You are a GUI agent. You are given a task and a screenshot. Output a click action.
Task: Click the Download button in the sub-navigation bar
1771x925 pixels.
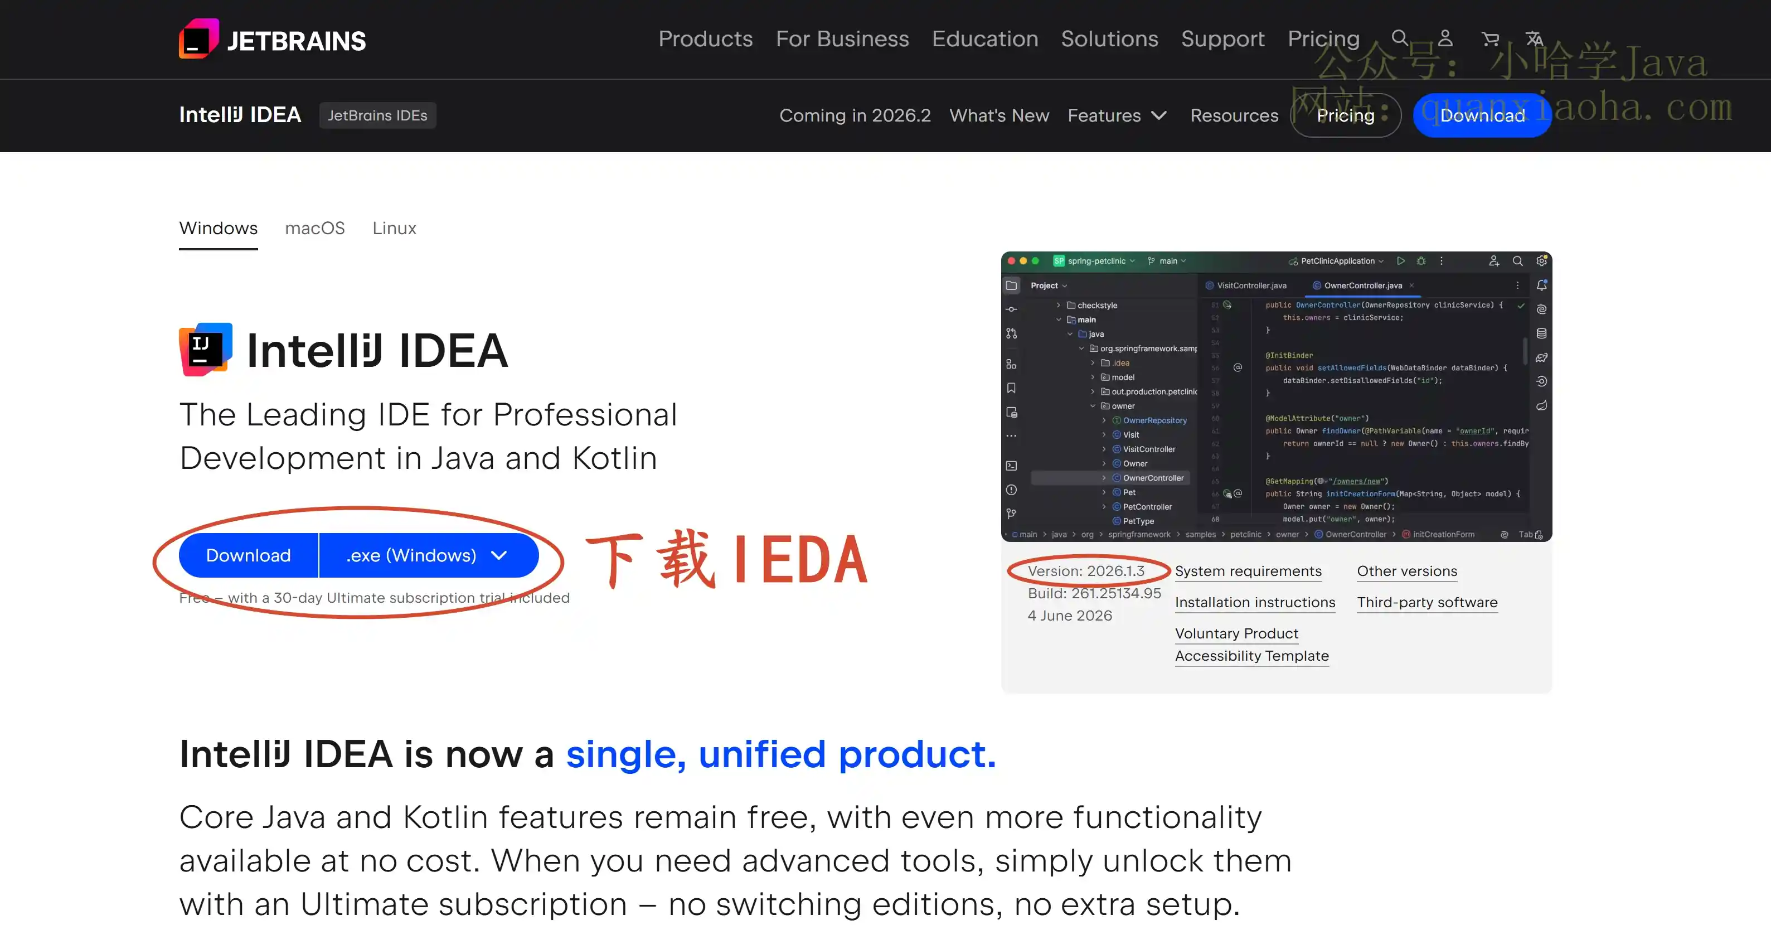(x=1482, y=115)
